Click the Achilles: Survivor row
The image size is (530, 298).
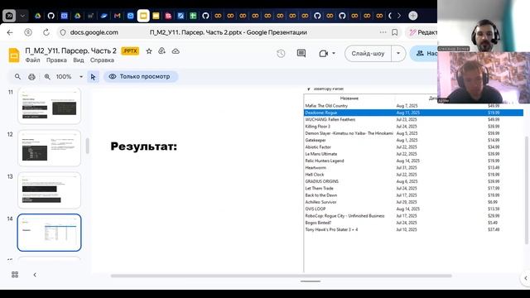[x=413, y=202]
